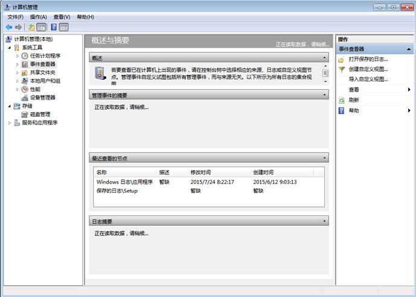Collapse the 日志摘要 section arrow
Viewport: 416px width, 297px height.
[324, 221]
